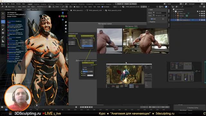Click the outliner filter funnel icon
Image resolution: width=206 pixels, height=116 pixels.
click(200, 6)
